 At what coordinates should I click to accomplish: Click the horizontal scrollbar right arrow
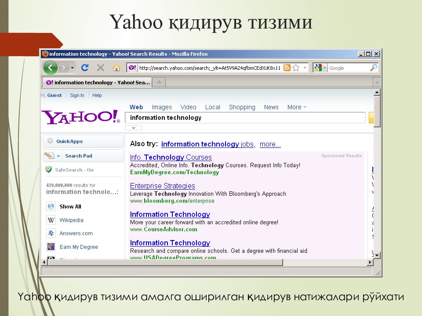[x=370, y=262]
